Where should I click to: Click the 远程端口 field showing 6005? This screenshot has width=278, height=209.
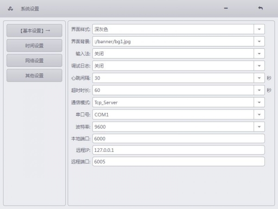(x=178, y=162)
